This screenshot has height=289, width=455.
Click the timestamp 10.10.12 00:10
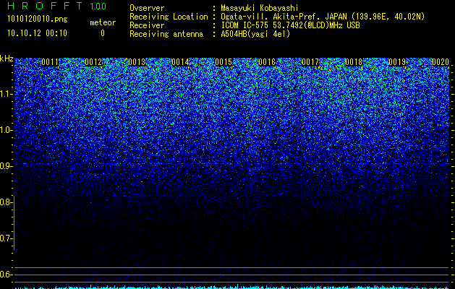(37, 33)
